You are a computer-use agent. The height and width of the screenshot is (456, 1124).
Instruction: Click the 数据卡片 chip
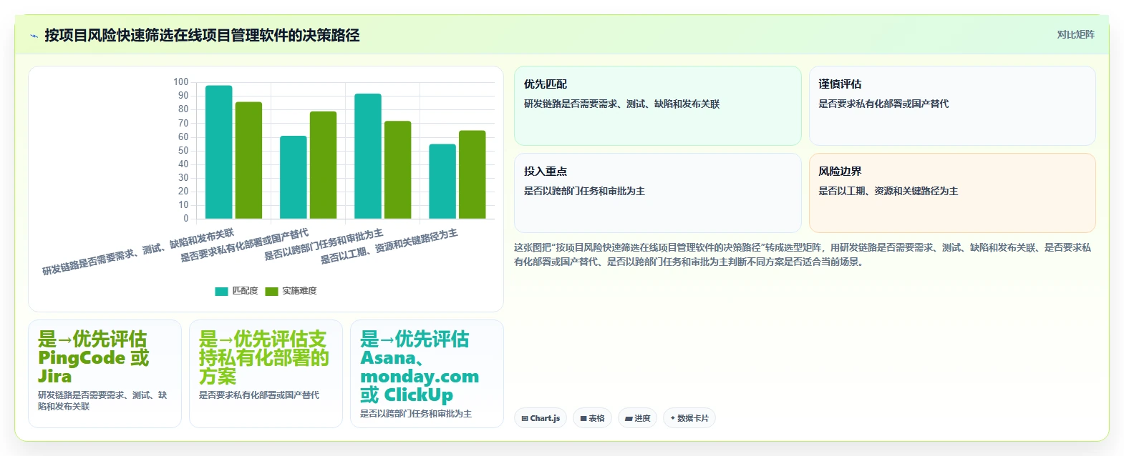(689, 418)
